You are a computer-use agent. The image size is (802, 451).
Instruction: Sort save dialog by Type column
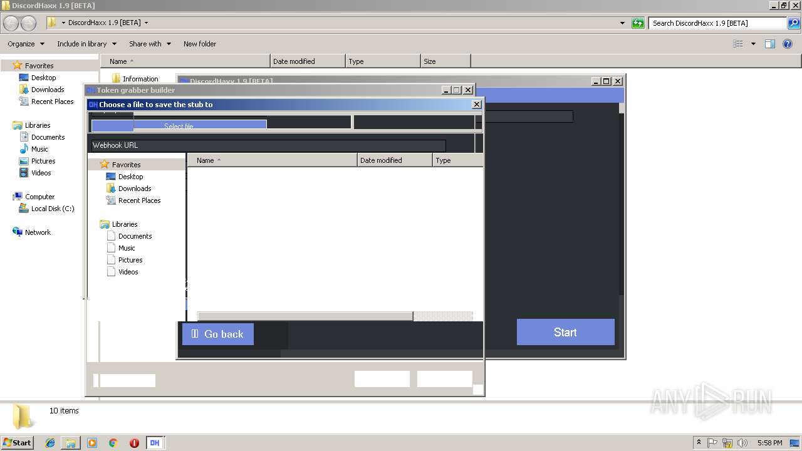[457, 160]
